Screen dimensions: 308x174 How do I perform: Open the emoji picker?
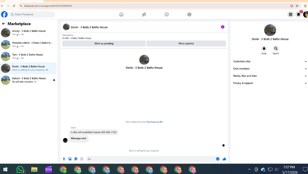(x=218, y=159)
